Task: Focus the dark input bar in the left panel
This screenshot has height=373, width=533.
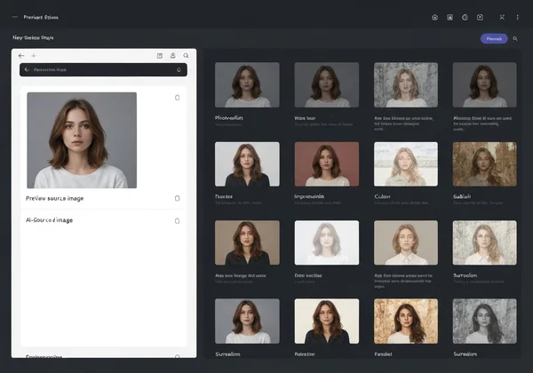Action: point(103,69)
